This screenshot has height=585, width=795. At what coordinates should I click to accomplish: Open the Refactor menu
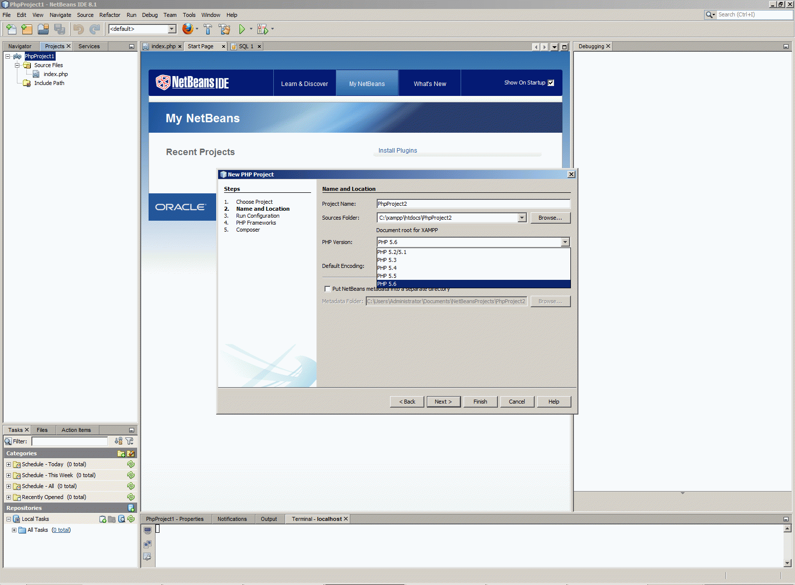(110, 15)
